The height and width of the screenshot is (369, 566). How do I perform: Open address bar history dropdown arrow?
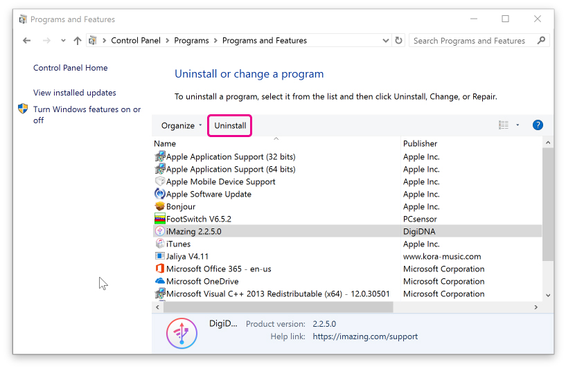click(385, 41)
